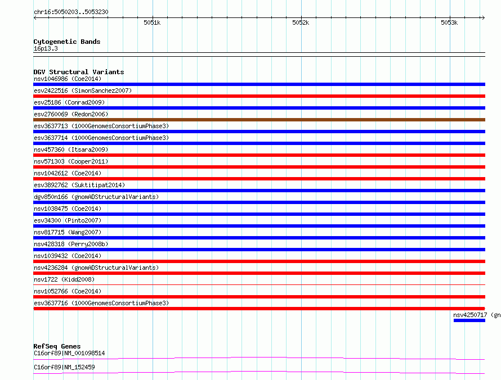
Task: Open dgv850n166 (gnomADStructuralVariants) label
Action: [x=96, y=197]
